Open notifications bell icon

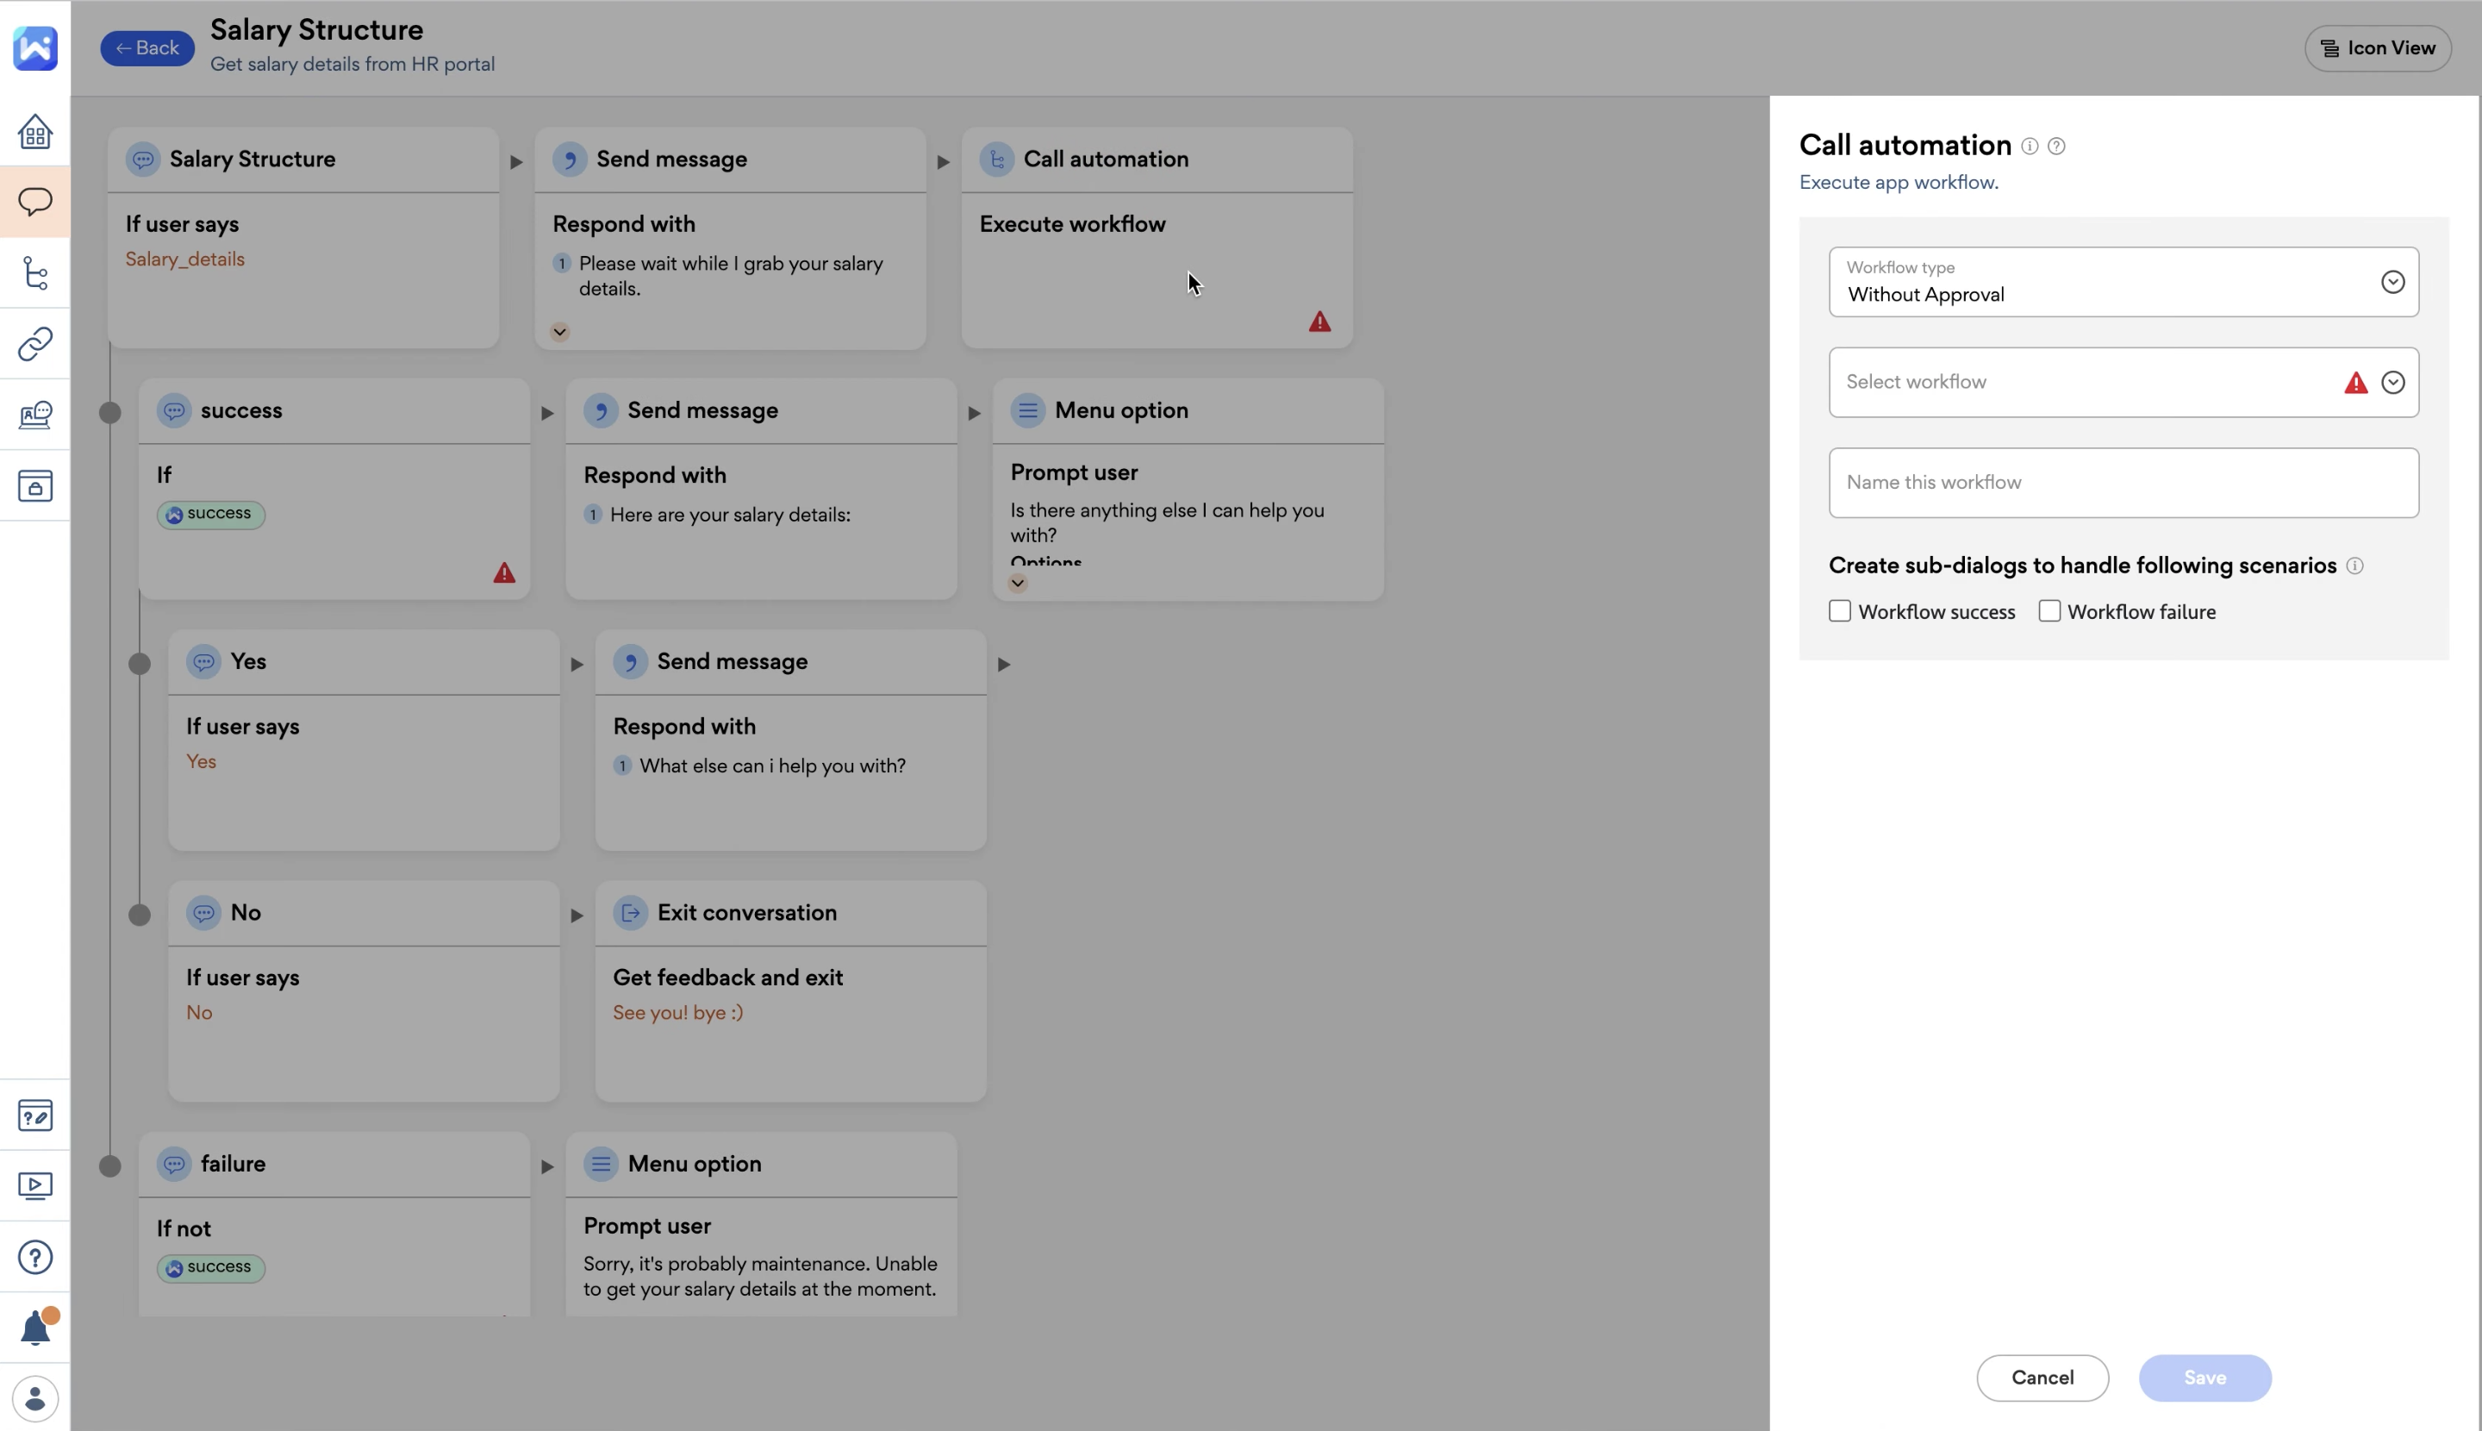[x=35, y=1328]
